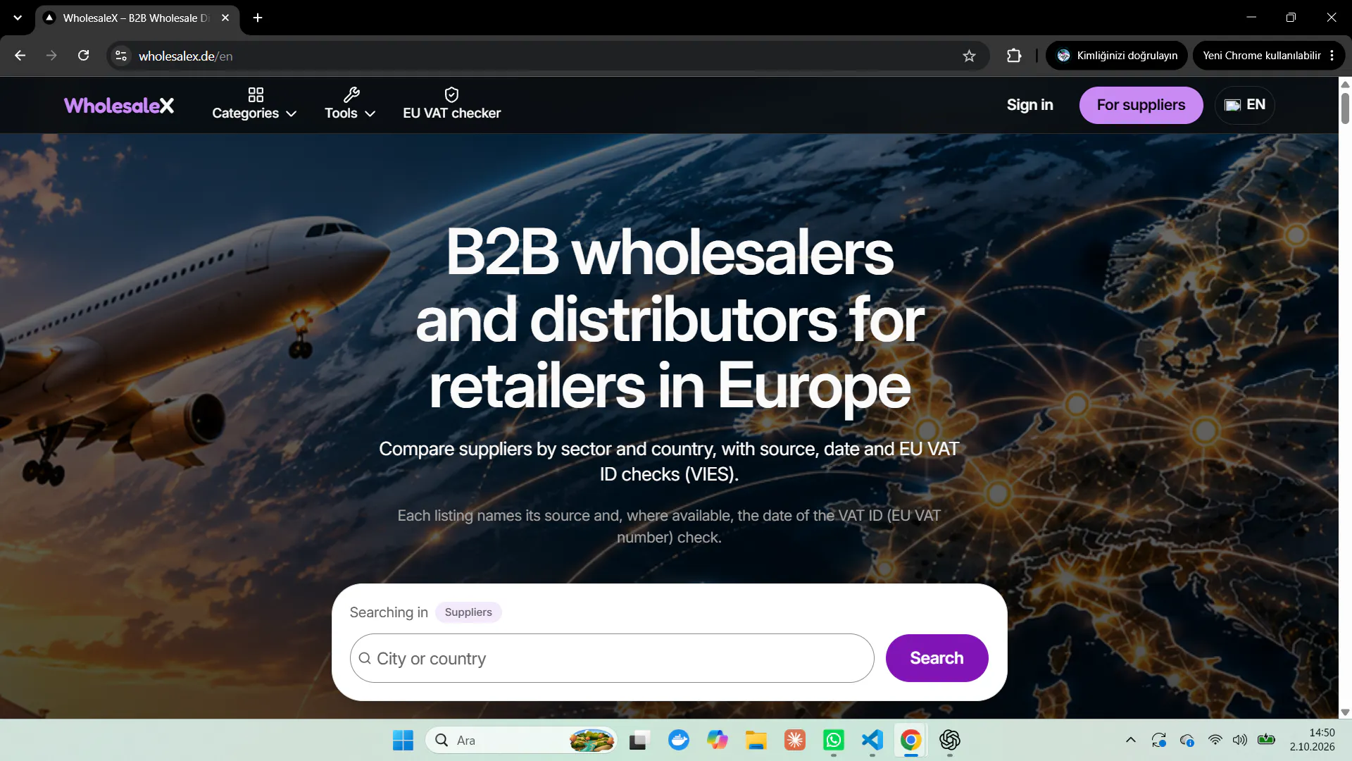Image resolution: width=1352 pixels, height=761 pixels.
Task: Close the WholesaleX browser tab
Action: [225, 18]
